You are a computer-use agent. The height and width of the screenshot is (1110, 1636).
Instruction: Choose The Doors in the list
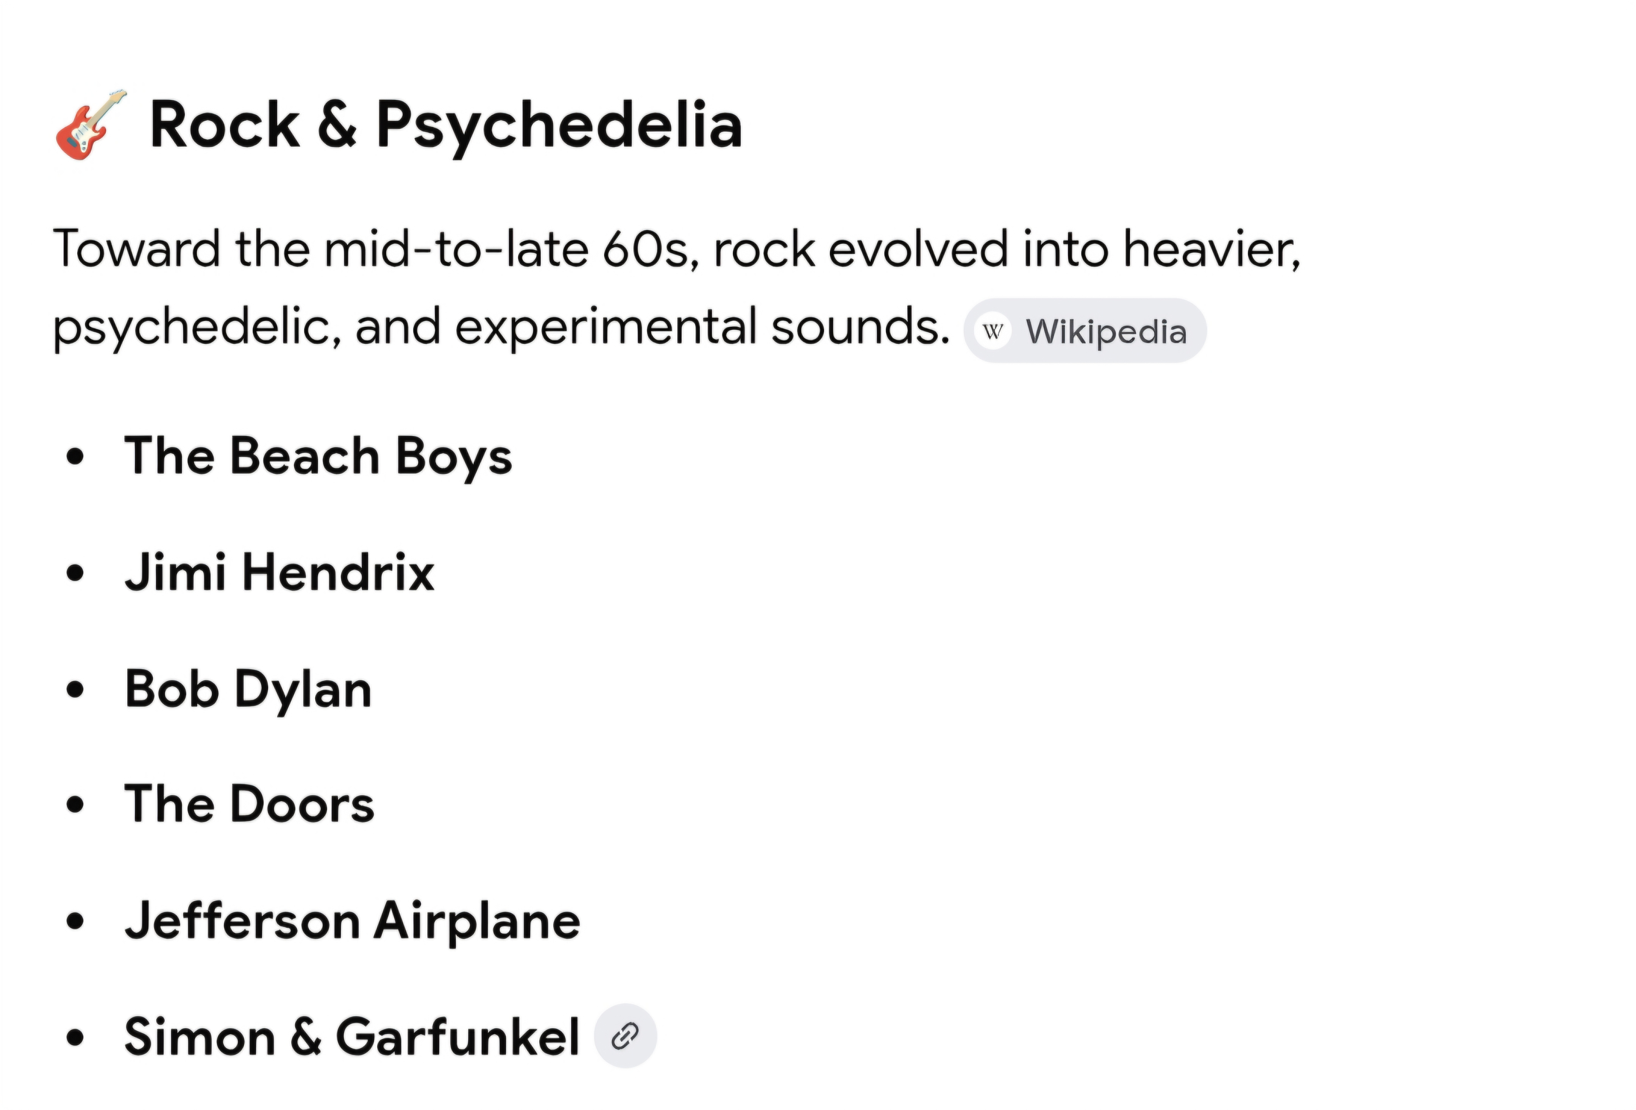click(x=249, y=804)
